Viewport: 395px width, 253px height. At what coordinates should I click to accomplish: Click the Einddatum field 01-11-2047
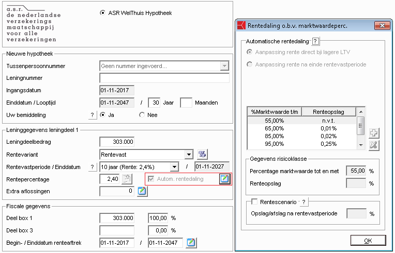[x=117, y=103]
